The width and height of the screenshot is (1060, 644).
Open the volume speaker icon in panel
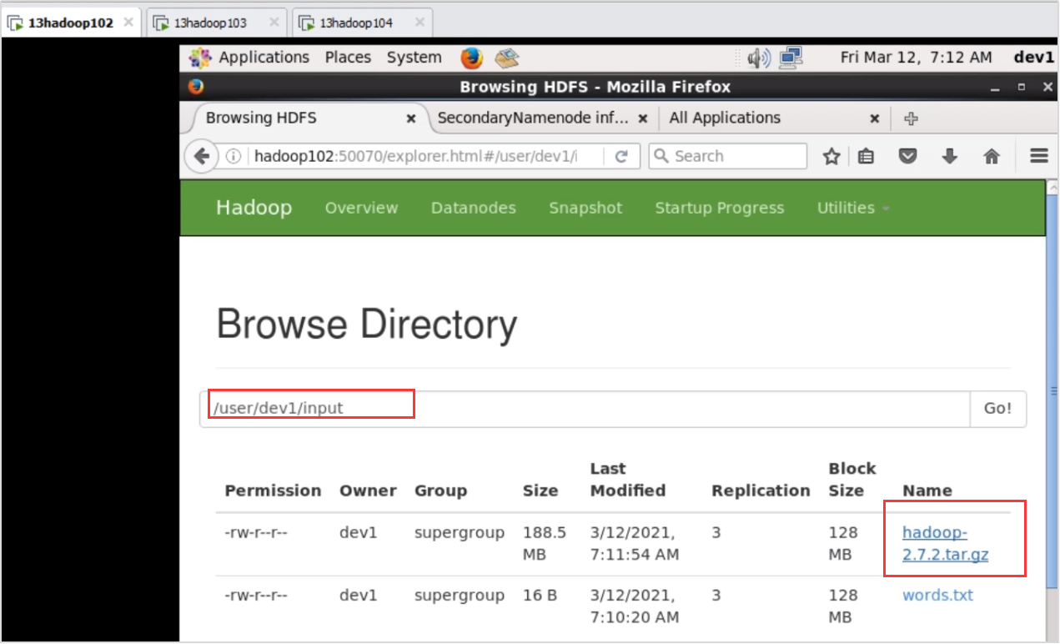pyautogui.click(x=758, y=58)
